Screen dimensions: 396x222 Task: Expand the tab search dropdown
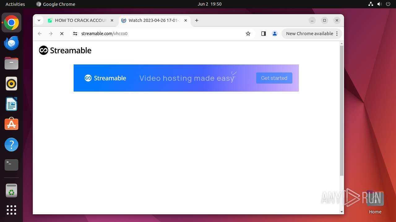click(39, 20)
